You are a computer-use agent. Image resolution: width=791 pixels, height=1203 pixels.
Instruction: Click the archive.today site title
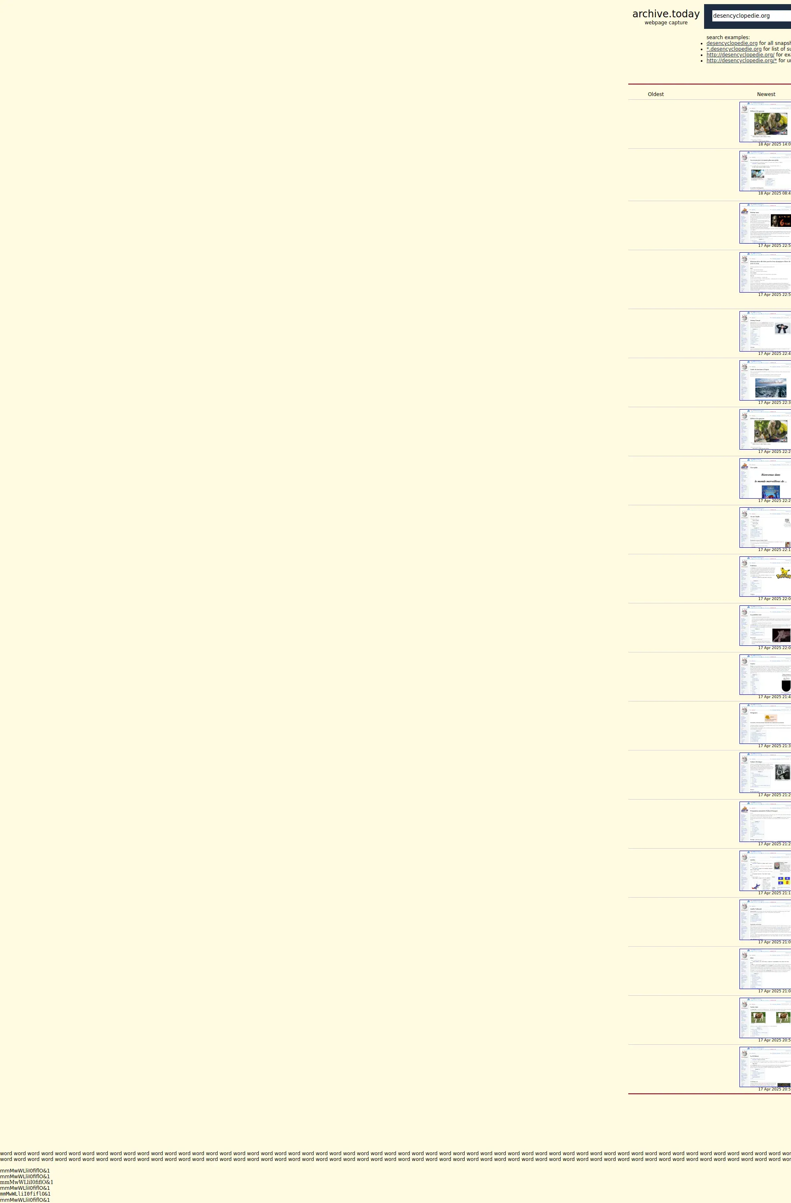point(666,14)
